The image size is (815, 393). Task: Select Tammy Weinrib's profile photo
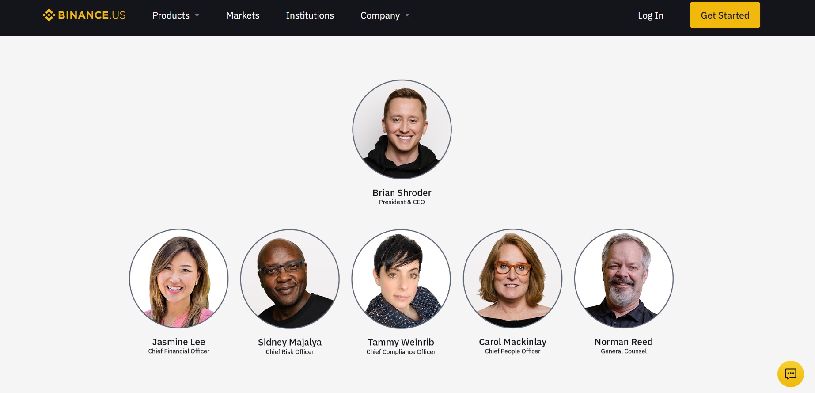401,279
